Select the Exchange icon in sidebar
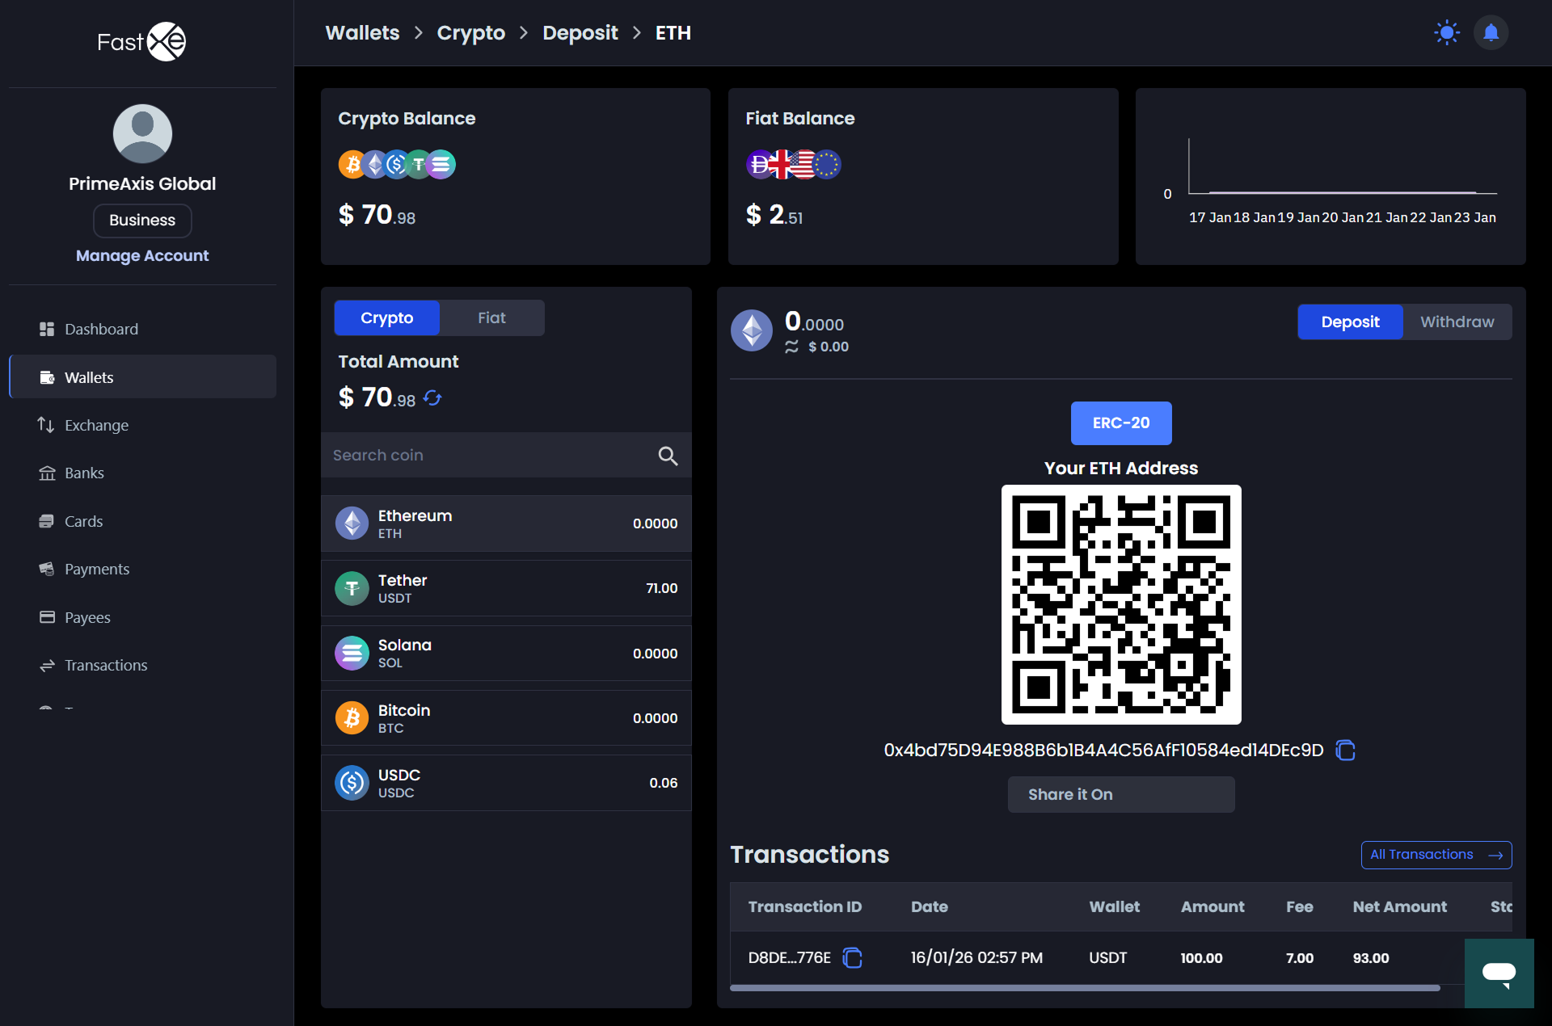The image size is (1552, 1026). pos(48,425)
